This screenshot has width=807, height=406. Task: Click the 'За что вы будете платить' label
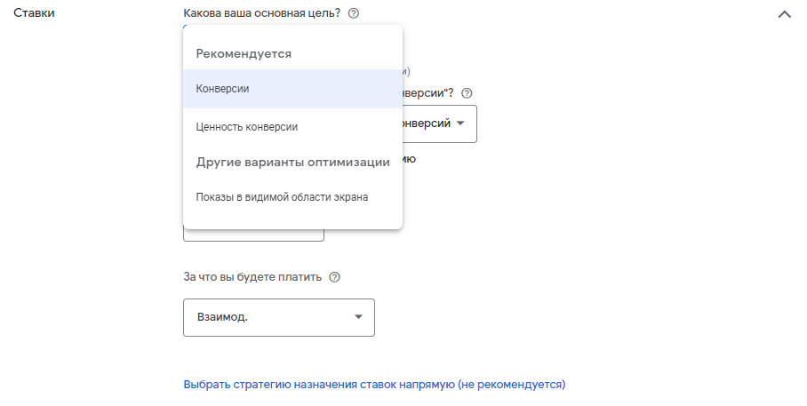pyautogui.click(x=252, y=277)
